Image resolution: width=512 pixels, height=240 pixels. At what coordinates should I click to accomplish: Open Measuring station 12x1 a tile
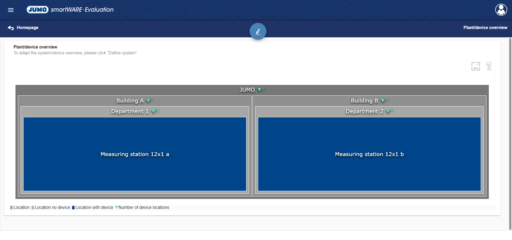tap(135, 154)
